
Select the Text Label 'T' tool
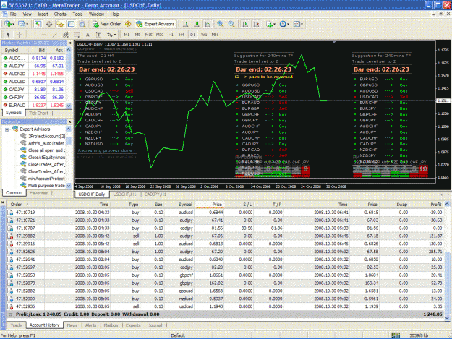pos(98,35)
